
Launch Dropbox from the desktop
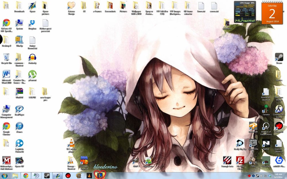[32, 24]
